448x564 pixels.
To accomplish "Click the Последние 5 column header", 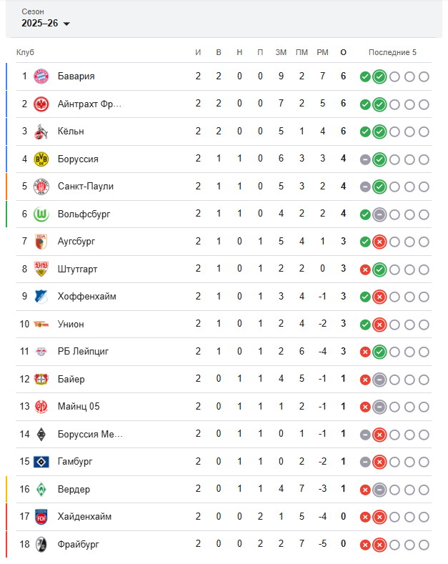I will click(392, 52).
